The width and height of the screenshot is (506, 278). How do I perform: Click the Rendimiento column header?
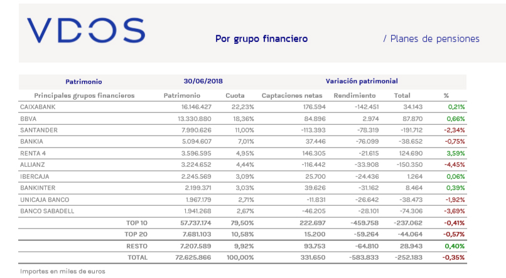tap(355, 95)
